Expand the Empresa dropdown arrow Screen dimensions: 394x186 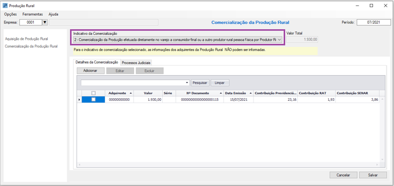(x=45, y=22)
